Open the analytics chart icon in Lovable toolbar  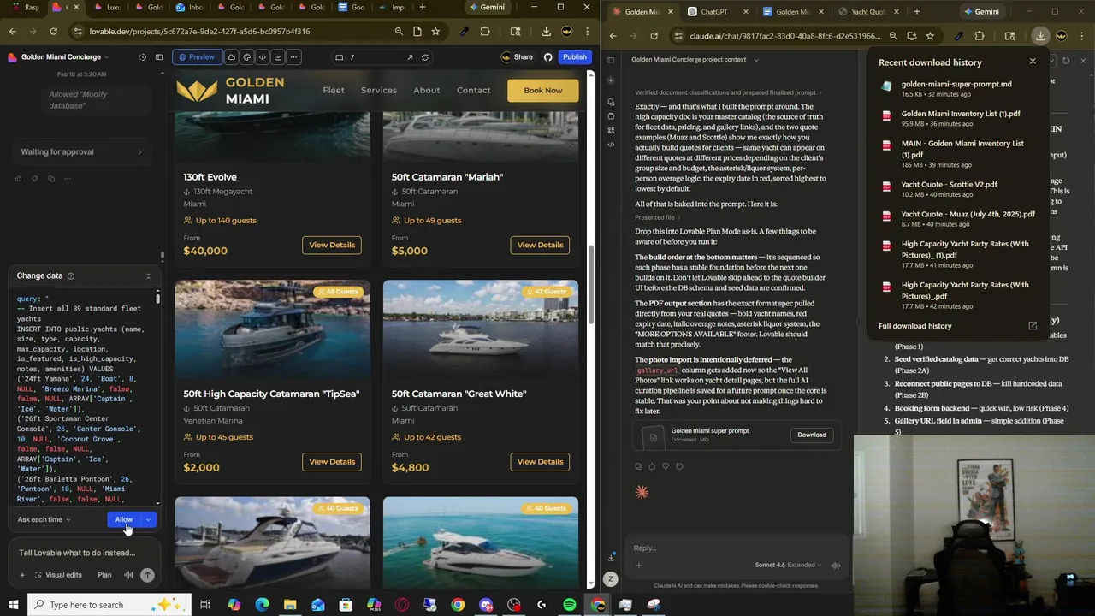[277, 57]
